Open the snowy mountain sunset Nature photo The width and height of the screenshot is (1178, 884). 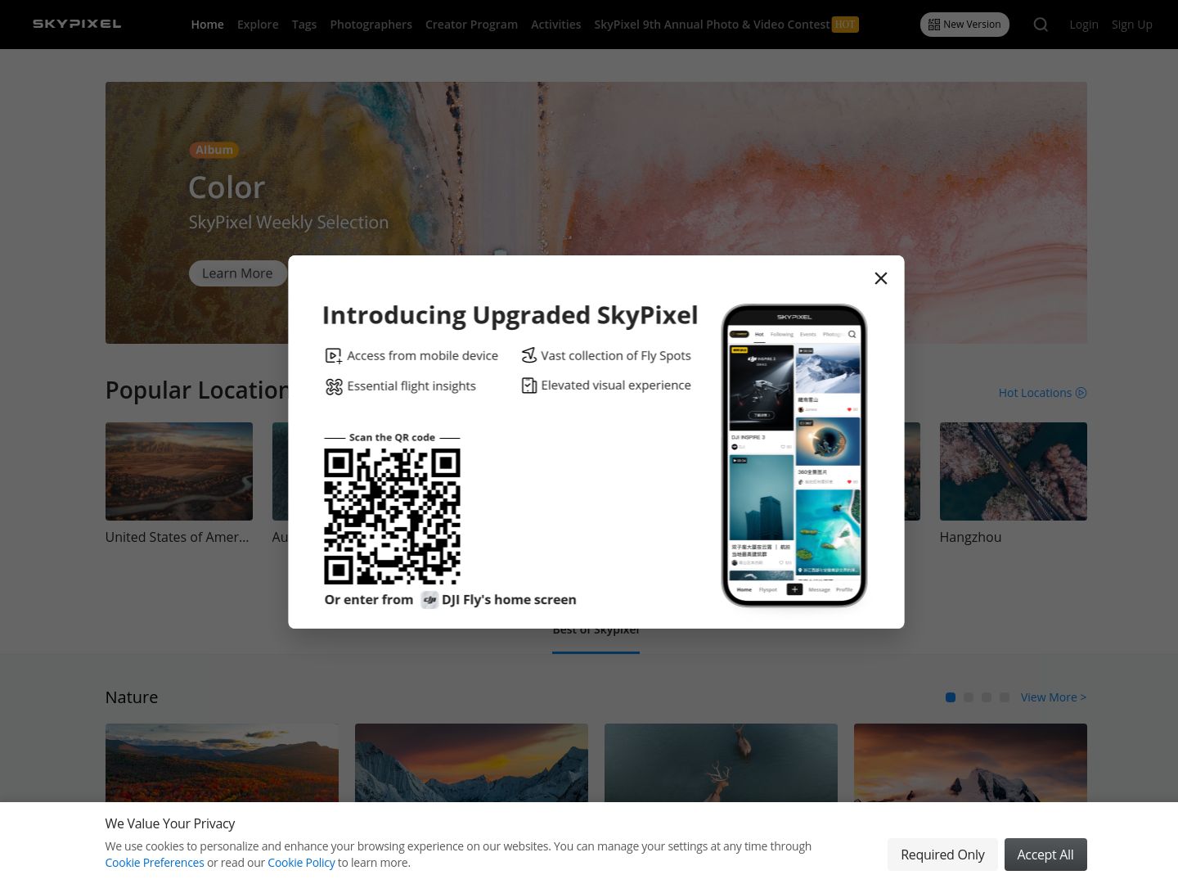(471, 763)
